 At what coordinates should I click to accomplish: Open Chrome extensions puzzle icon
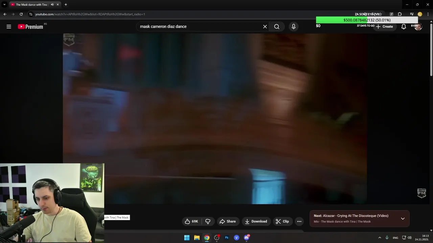tap(400, 14)
